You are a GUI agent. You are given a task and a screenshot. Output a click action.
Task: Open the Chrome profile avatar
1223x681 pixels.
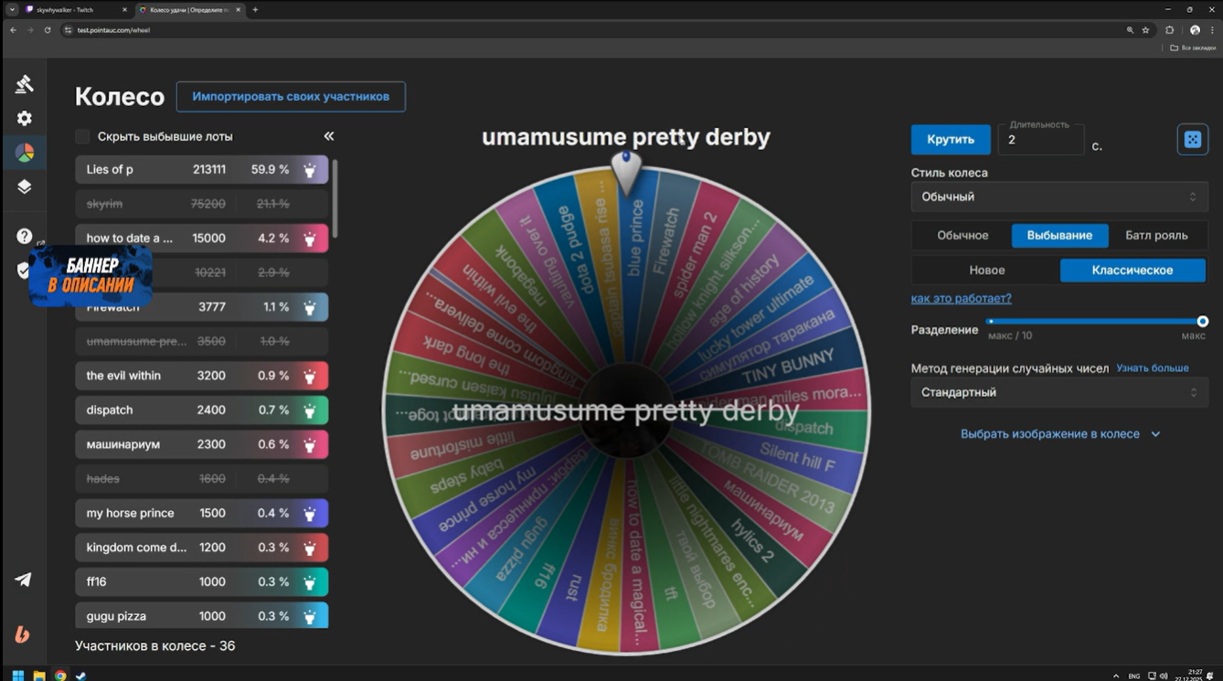(1195, 30)
